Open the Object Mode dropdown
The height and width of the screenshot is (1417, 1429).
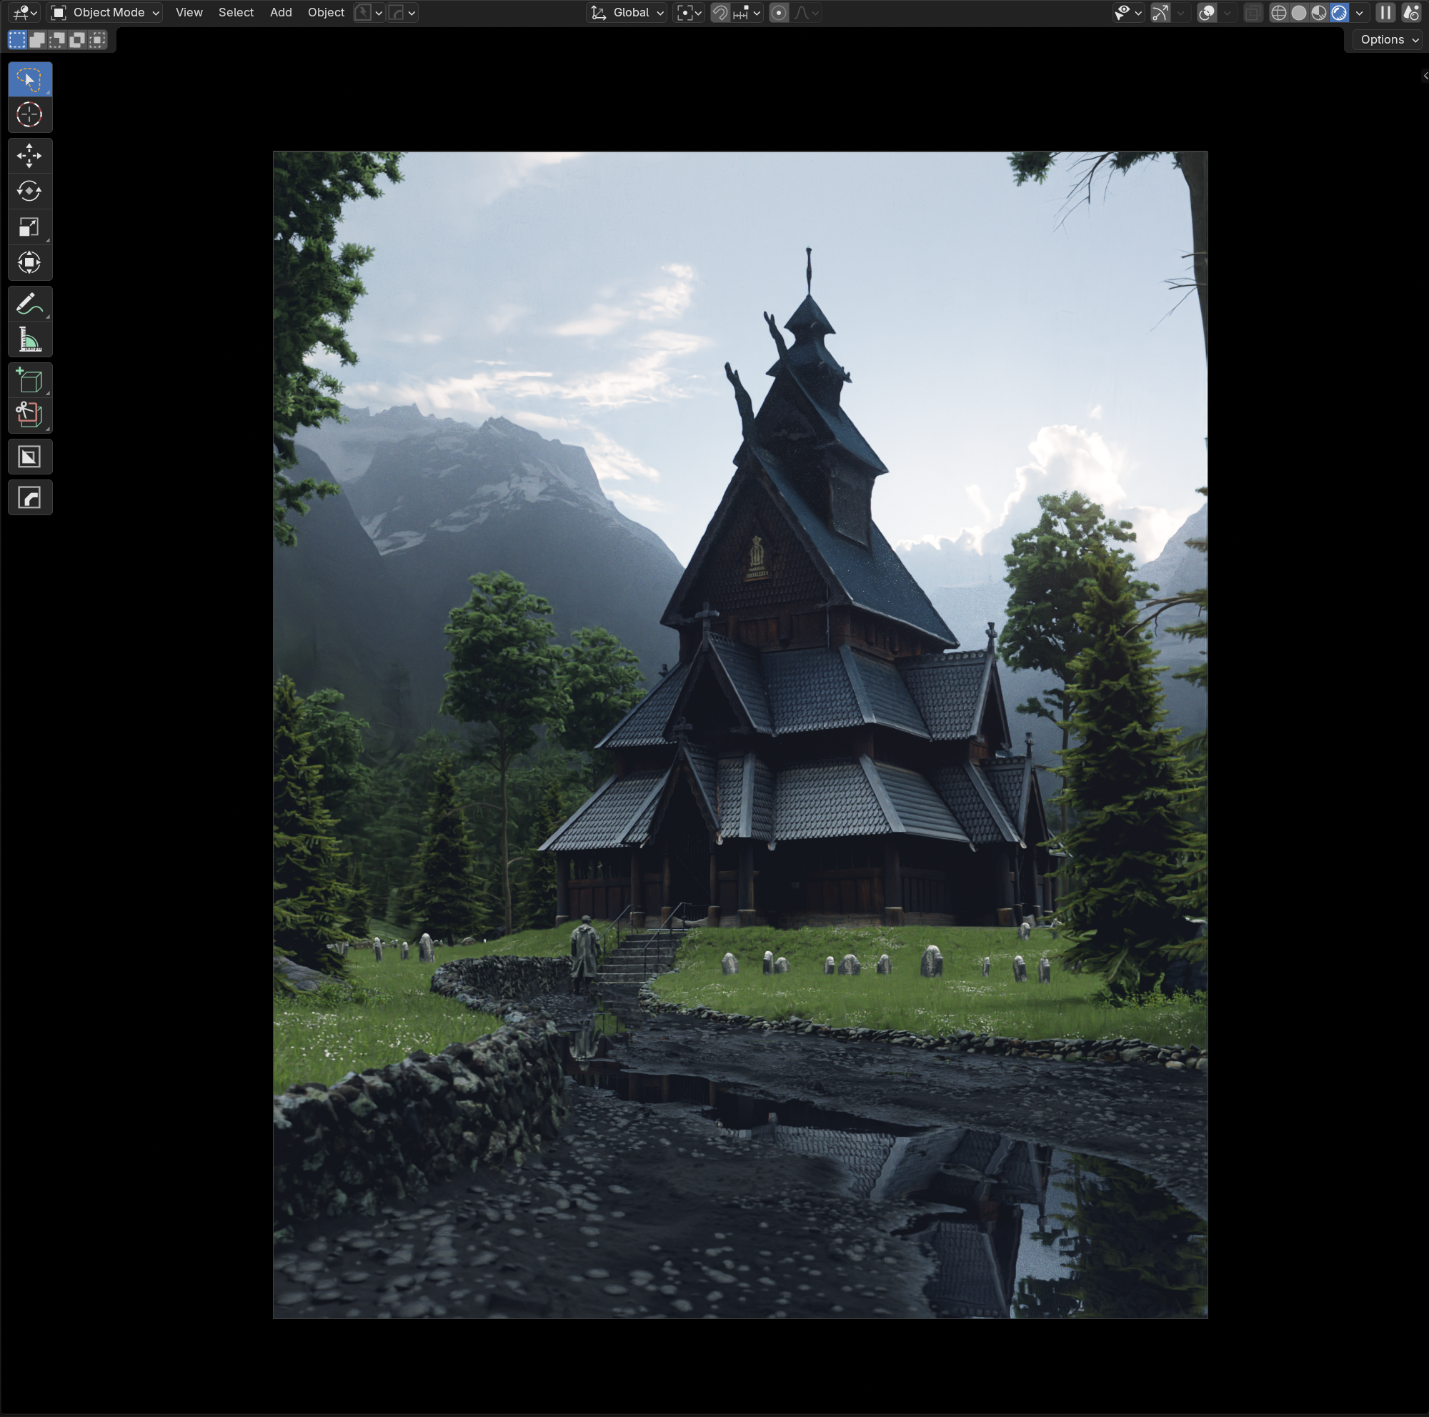click(x=105, y=13)
